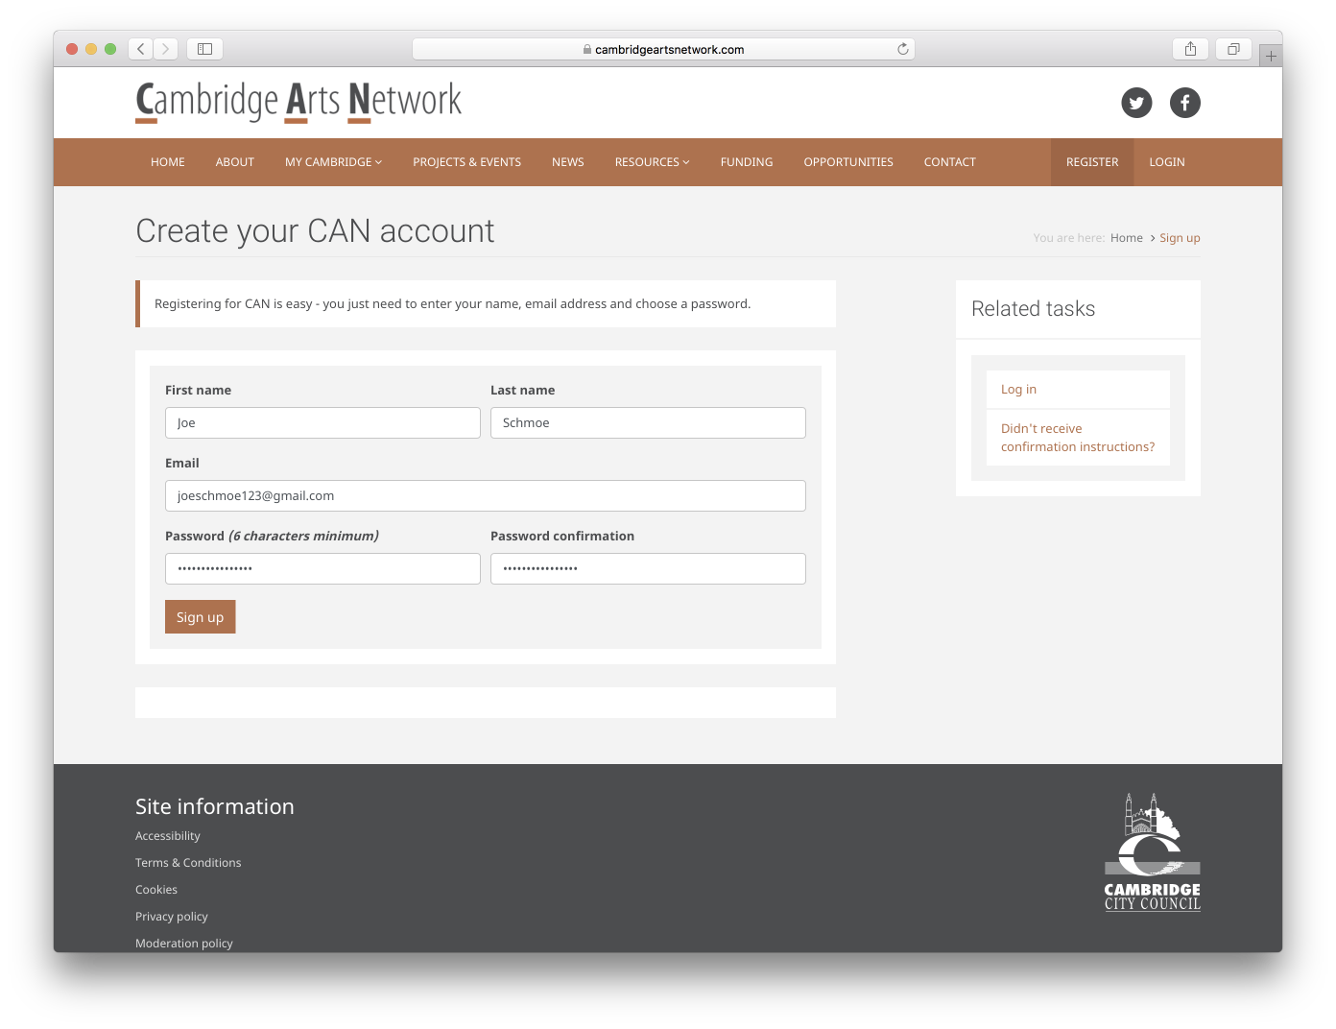Toggle the Safari sidebar icon
The height and width of the screenshot is (1029, 1336).
click(x=204, y=49)
